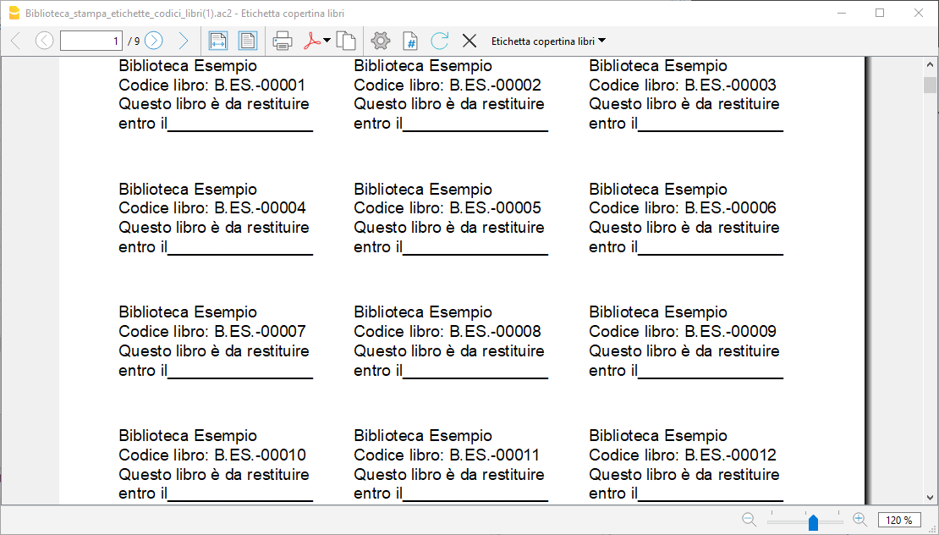Open the Etichetta copertina libri dropdown

tap(548, 41)
